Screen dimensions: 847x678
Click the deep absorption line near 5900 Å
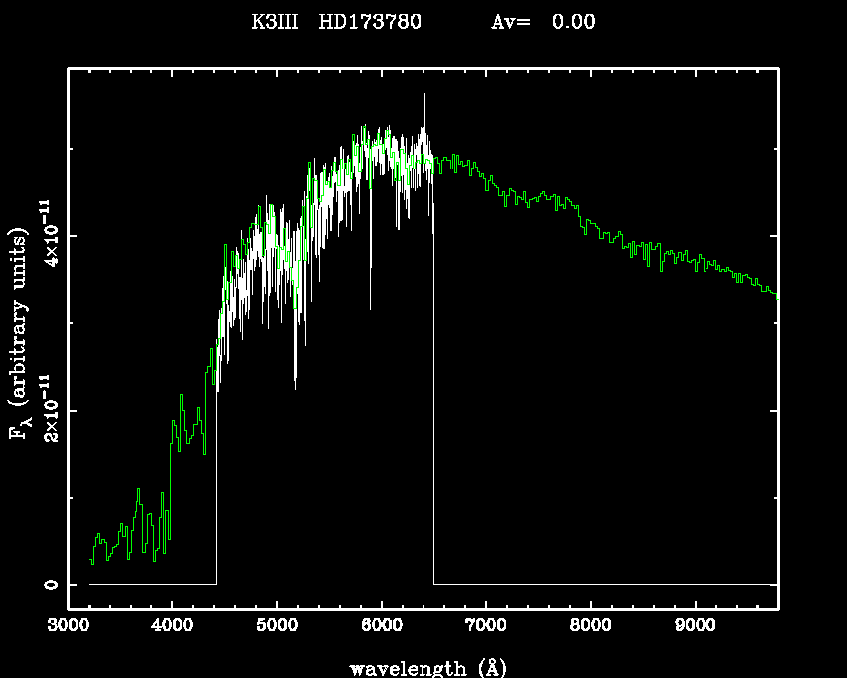[370, 304]
